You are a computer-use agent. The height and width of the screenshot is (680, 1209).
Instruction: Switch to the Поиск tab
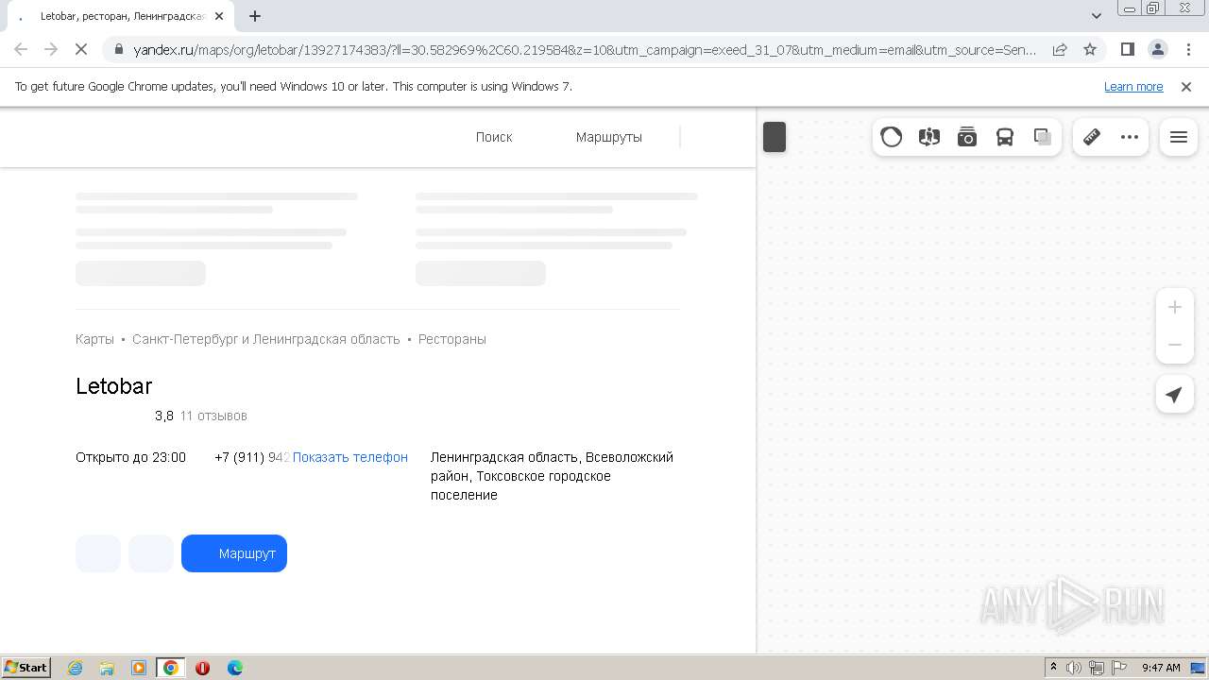click(x=494, y=137)
